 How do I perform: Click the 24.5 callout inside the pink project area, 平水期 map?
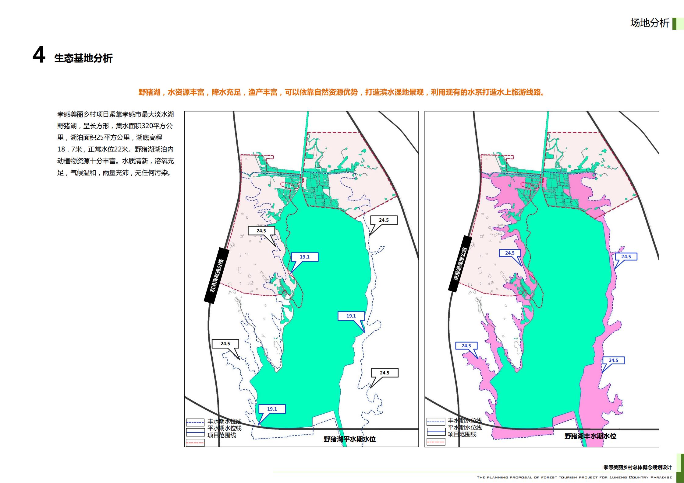261,231
